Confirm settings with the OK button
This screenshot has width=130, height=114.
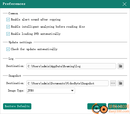coord(97,106)
